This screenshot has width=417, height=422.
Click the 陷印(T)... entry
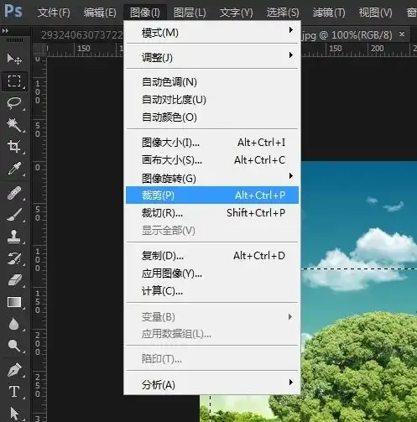pos(212,358)
